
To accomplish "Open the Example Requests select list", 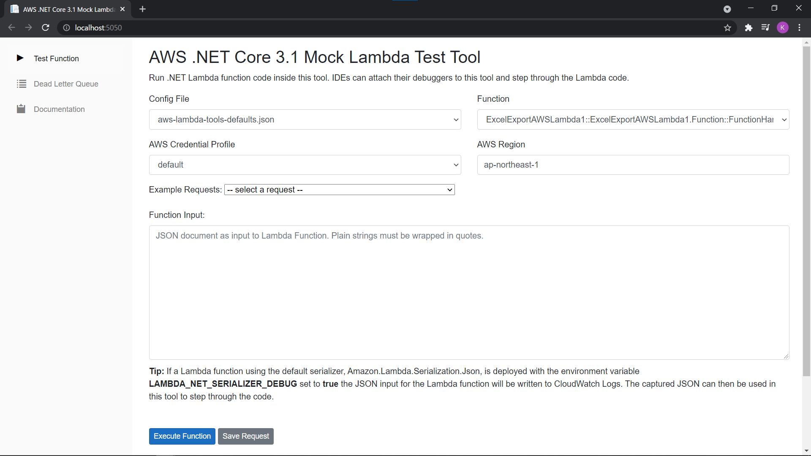I will (x=340, y=190).
